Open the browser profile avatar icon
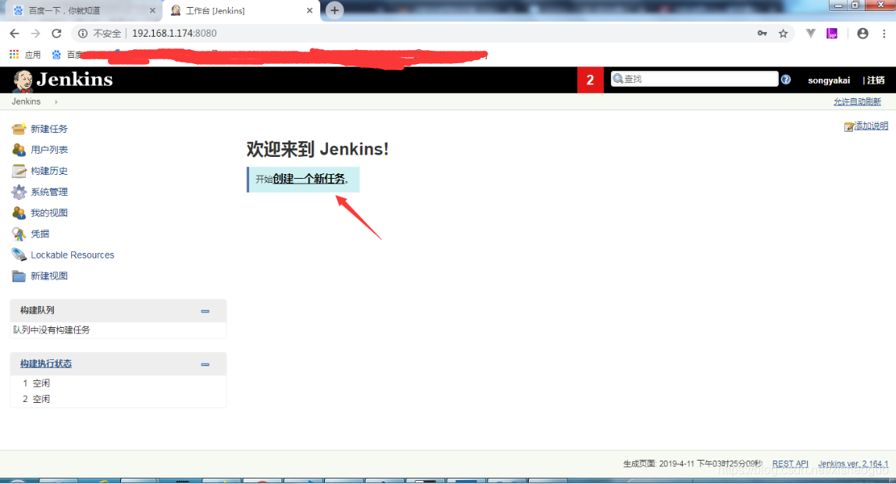 (x=862, y=34)
